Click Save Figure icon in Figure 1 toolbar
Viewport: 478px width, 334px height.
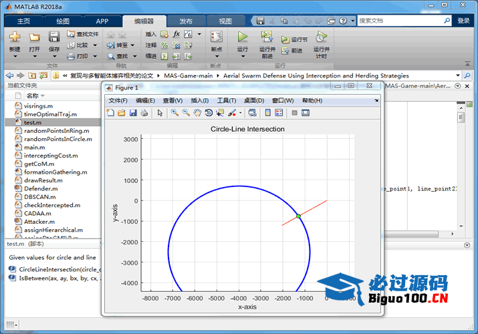[133, 113]
